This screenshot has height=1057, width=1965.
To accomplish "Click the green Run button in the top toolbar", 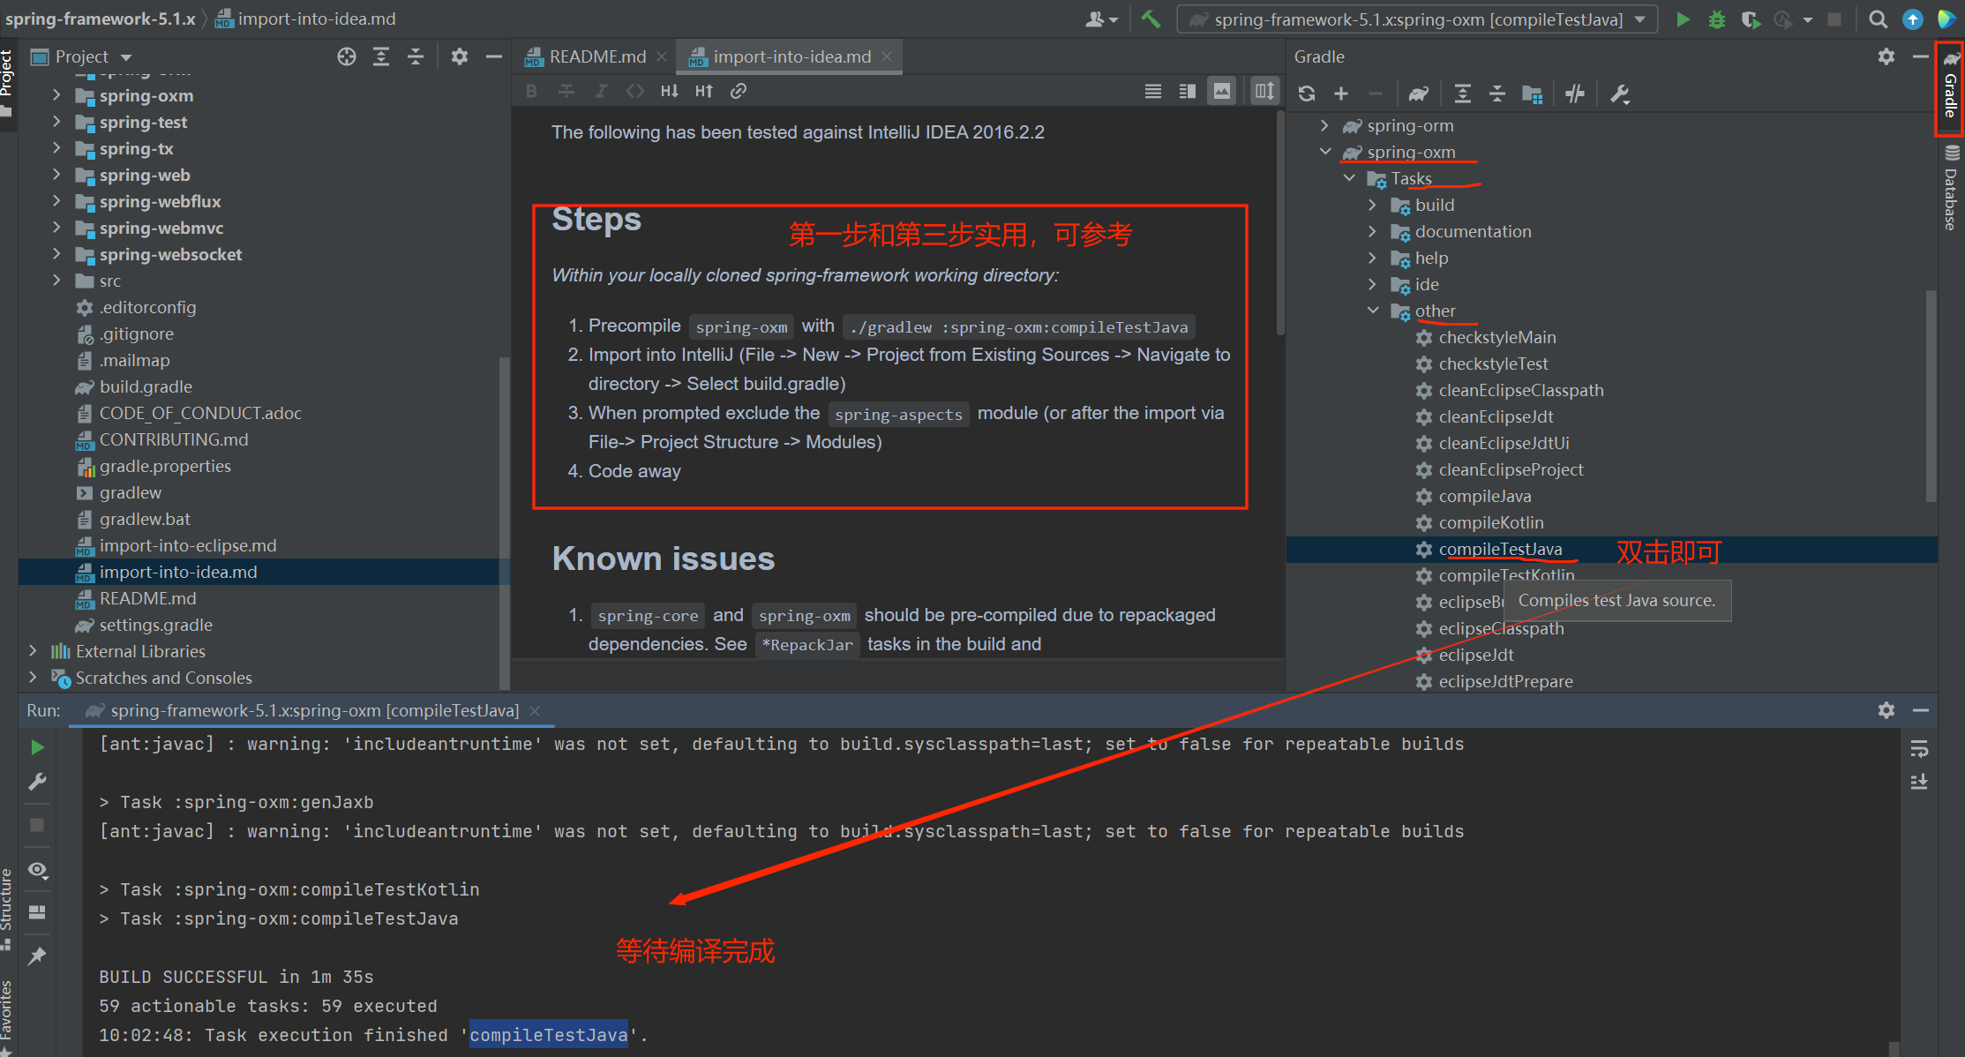I will point(1683,19).
